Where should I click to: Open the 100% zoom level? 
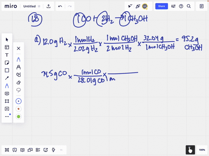pyautogui.click(x=202, y=150)
